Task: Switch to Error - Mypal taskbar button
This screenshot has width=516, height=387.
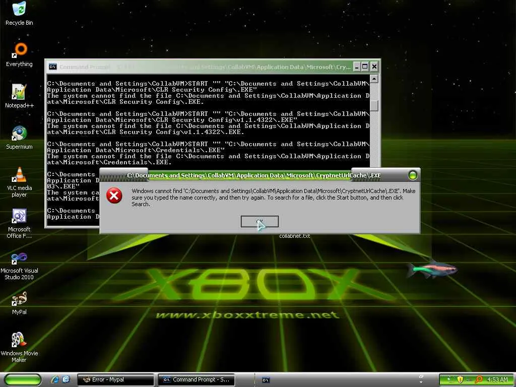Action: (x=115, y=379)
